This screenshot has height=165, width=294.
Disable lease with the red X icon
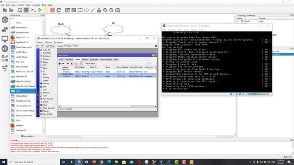pyautogui.click(x=72, y=64)
